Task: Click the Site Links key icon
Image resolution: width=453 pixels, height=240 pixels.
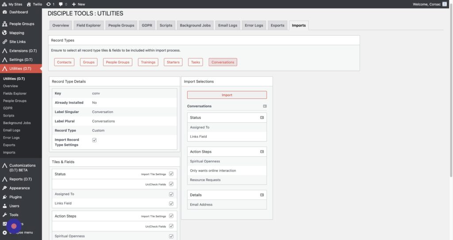Action: tap(4, 42)
